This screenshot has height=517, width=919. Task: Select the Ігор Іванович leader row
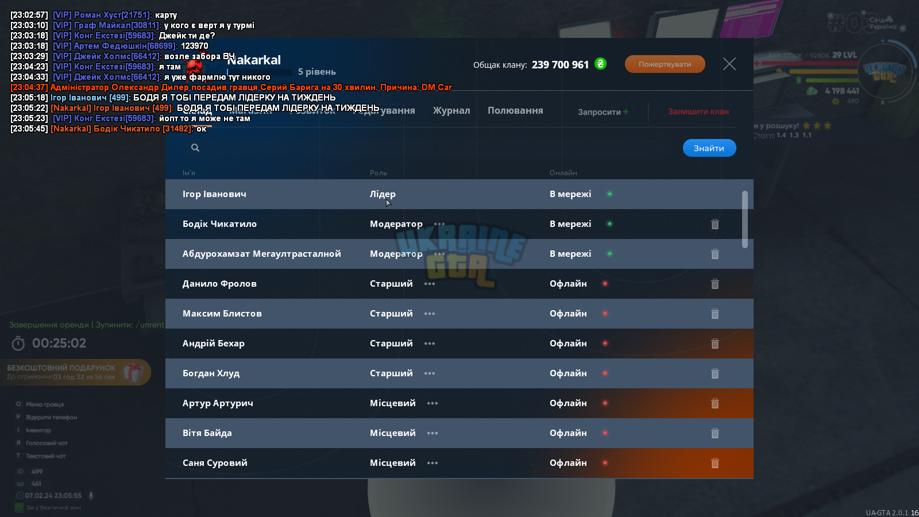[x=459, y=194]
